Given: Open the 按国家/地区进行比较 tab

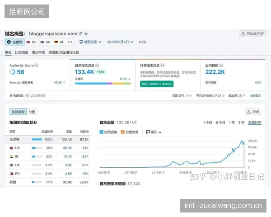Looking at the screenshot, I should click(x=64, y=52).
